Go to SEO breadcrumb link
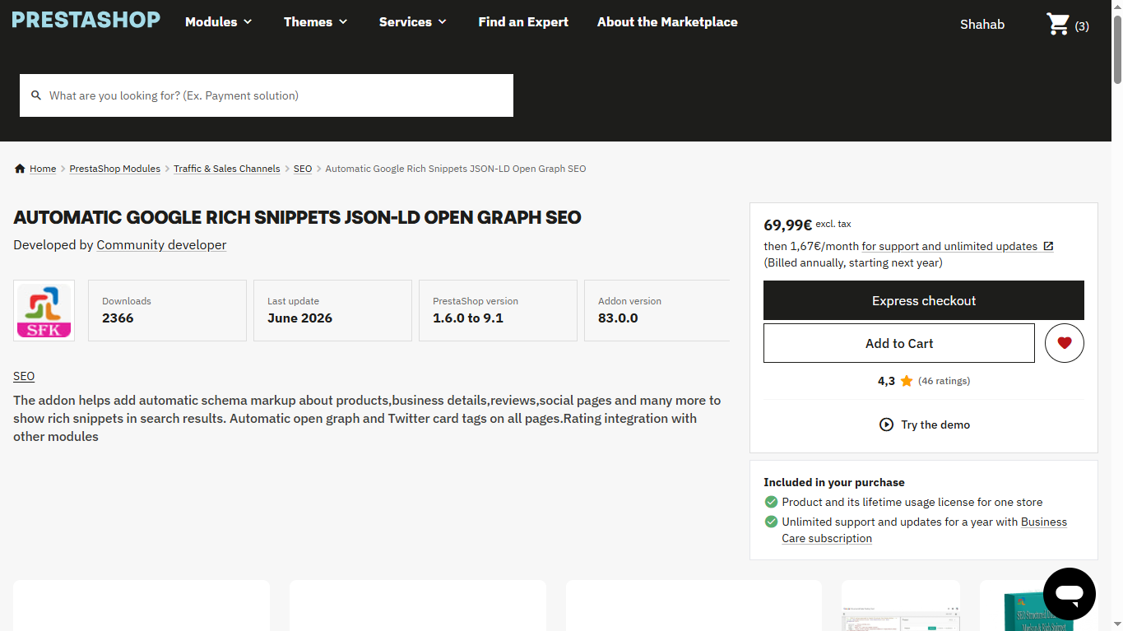The image size is (1123, 631). click(303, 169)
